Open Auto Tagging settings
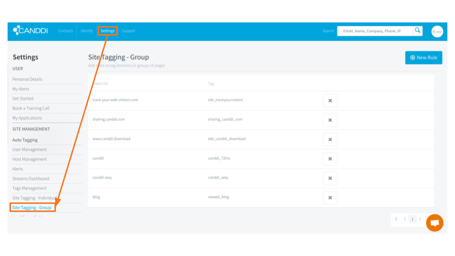This screenshot has height=256, width=455. (25, 140)
